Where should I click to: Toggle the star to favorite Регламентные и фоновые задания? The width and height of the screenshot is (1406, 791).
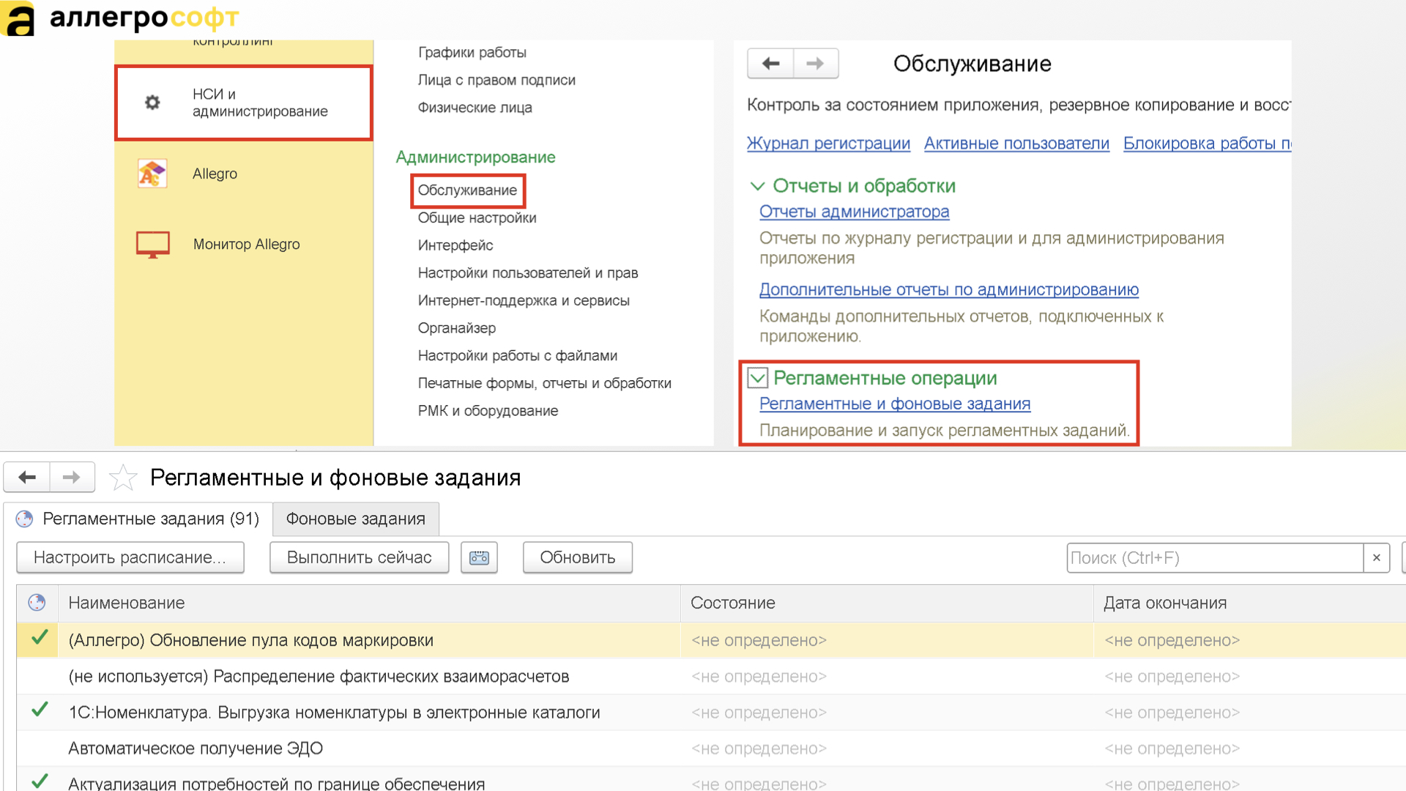click(x=123, y=477)
